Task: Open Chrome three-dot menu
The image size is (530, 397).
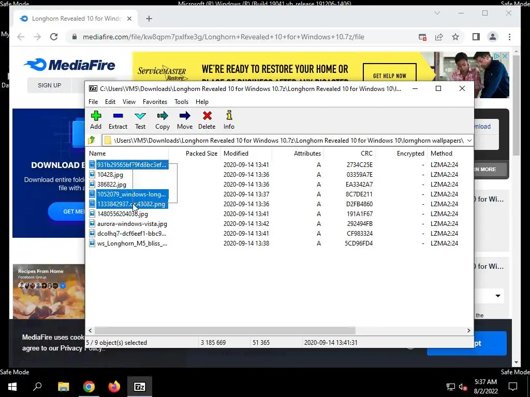Action: pos(509,37)
